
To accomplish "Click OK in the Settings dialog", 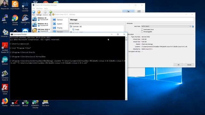I will [178, 65].
